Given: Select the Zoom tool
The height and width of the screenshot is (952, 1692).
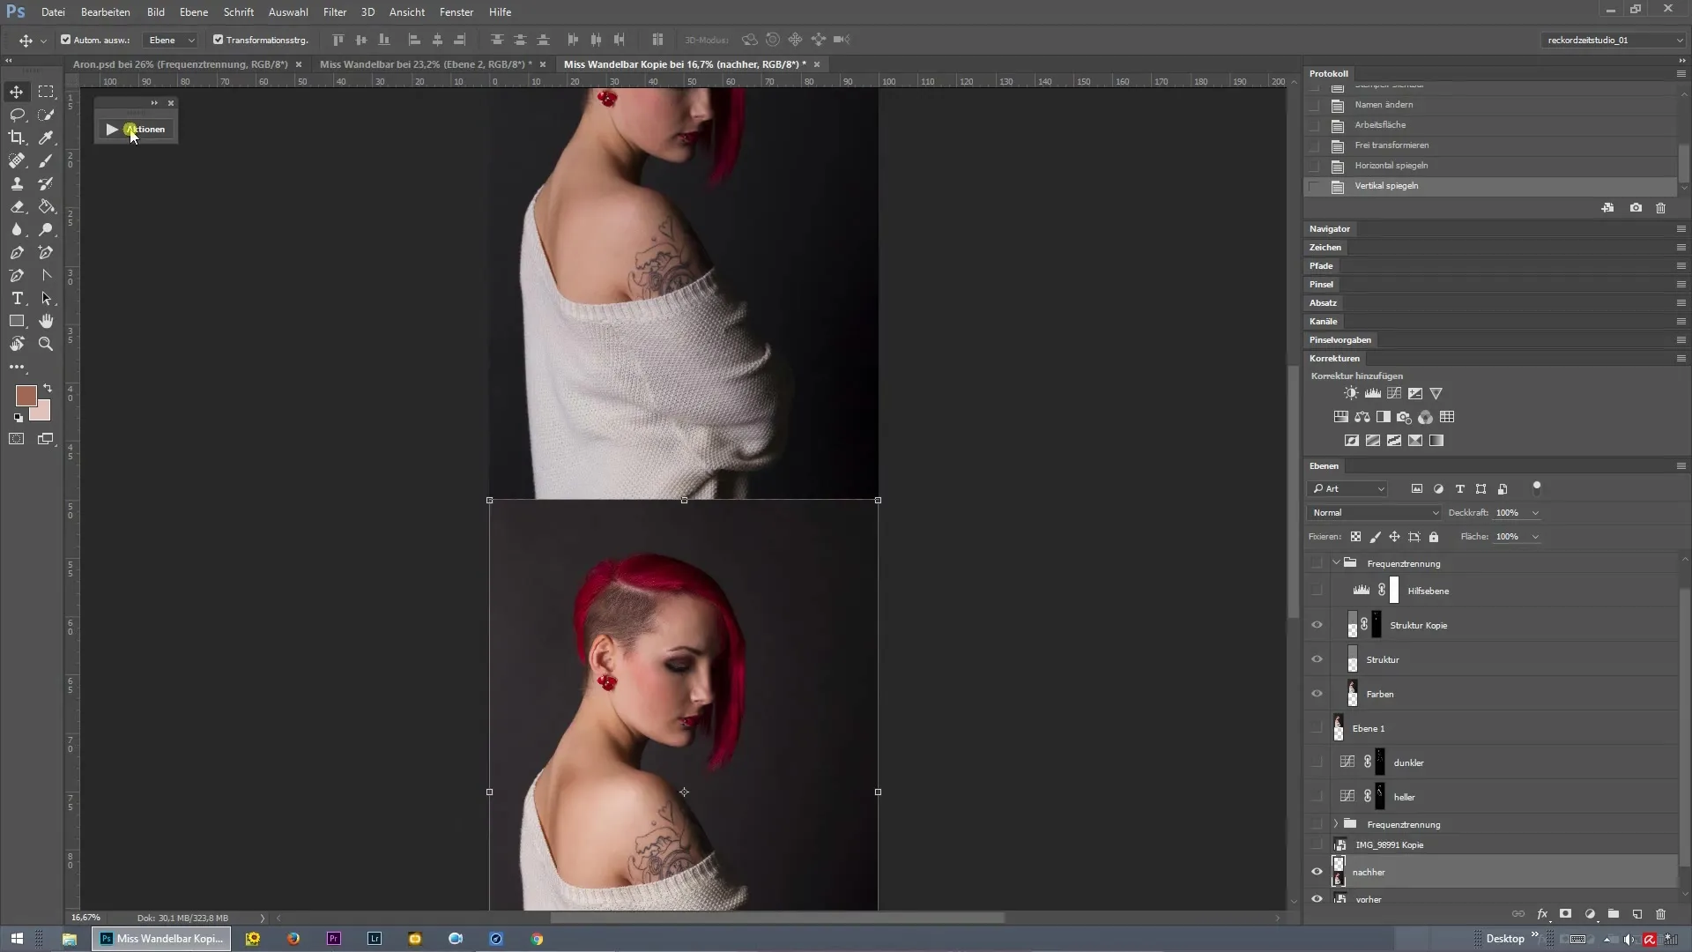Looking at the screenshot, I should [x=46, y=344].
